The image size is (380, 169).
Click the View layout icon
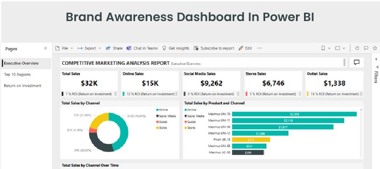tap(337, 48)
